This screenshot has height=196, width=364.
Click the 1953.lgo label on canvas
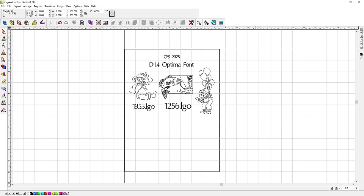143,106
